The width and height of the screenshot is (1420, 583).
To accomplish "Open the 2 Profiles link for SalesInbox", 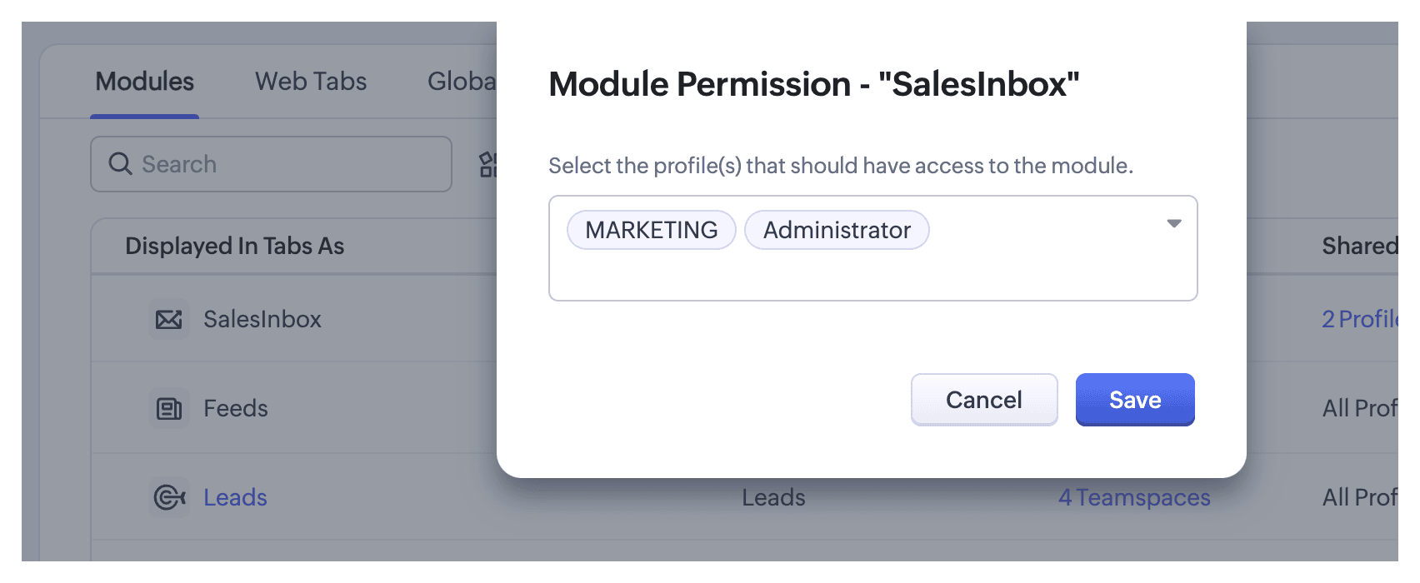I will [x=1359, y=319].
